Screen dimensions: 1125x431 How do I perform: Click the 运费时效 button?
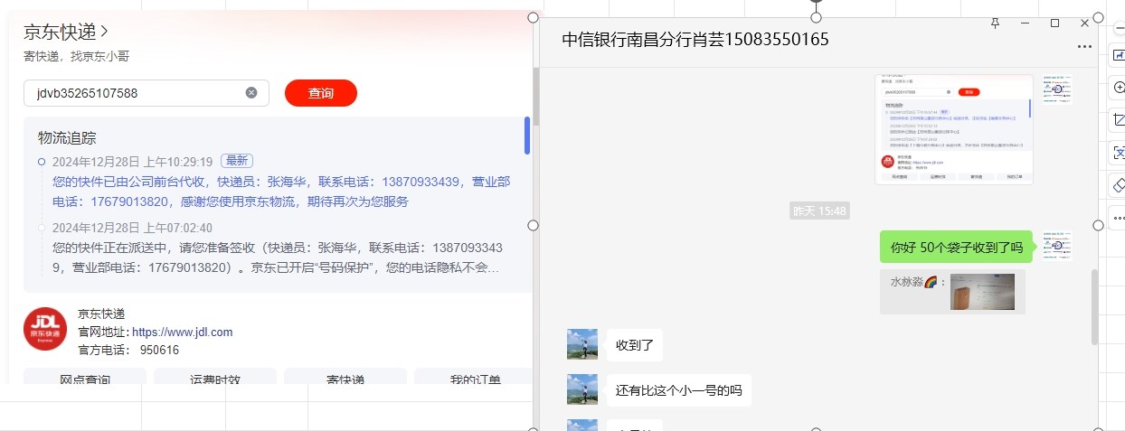pyautogui.click(x=214, y=379)
